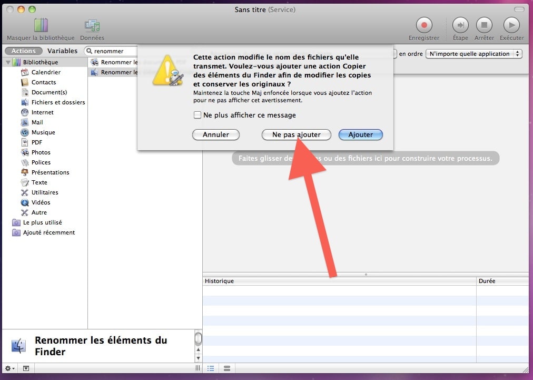The width and height of the screenshot is (533, 380).
Task: Enable 'Ne plus afficher ce message'
Action: point(198,115)
